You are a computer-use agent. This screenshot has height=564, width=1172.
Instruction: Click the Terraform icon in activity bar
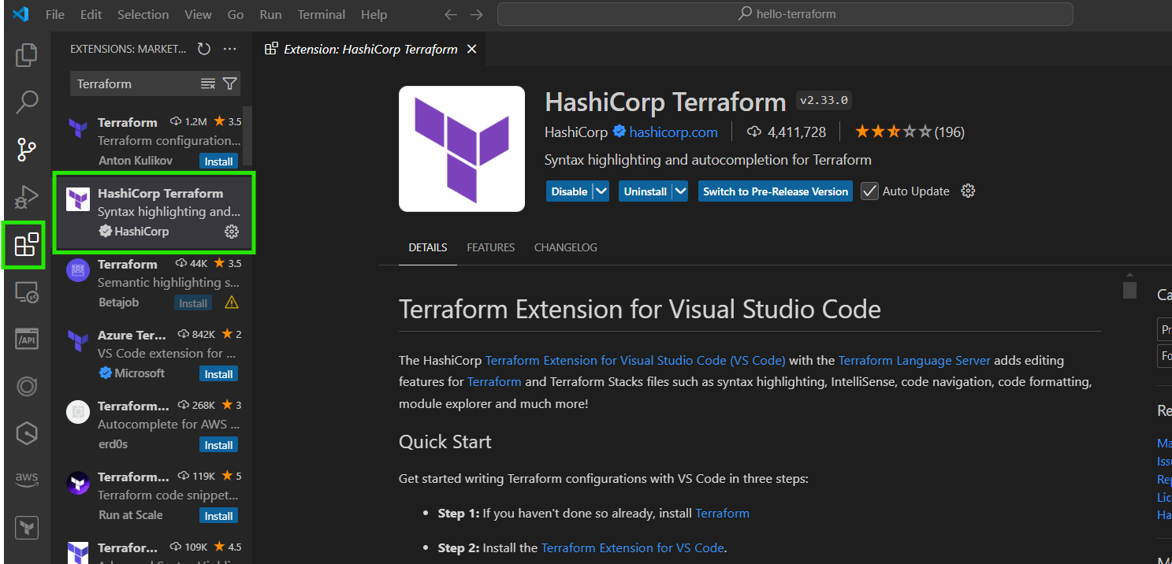click(26, 528)
